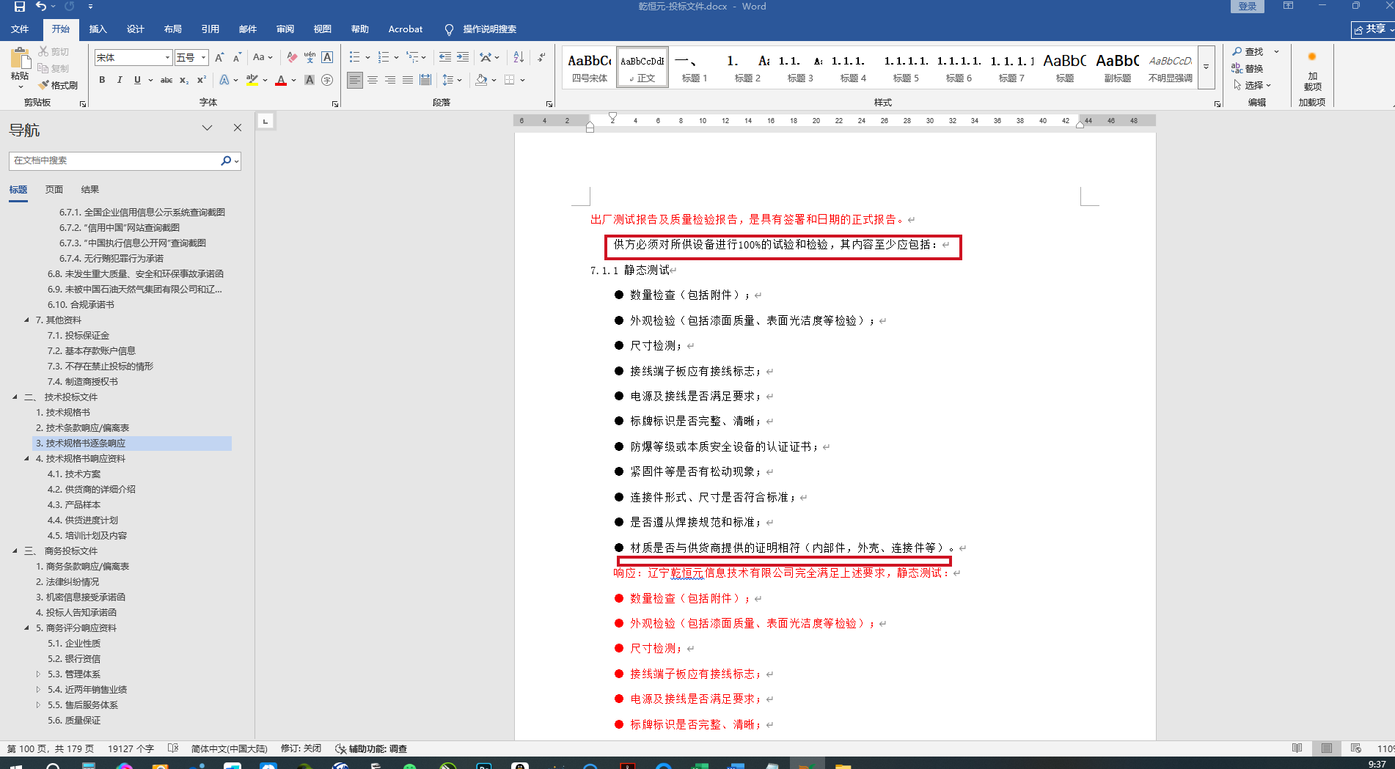The height and width of the screenshot is (769, 1395).
Task: Open the 页面 (Pages) navigation tab
Action: [54, 189]
